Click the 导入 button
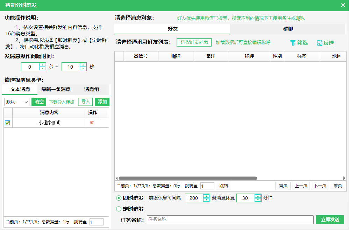The width and height of the screenshot is (349, 230). coord(85,102)
